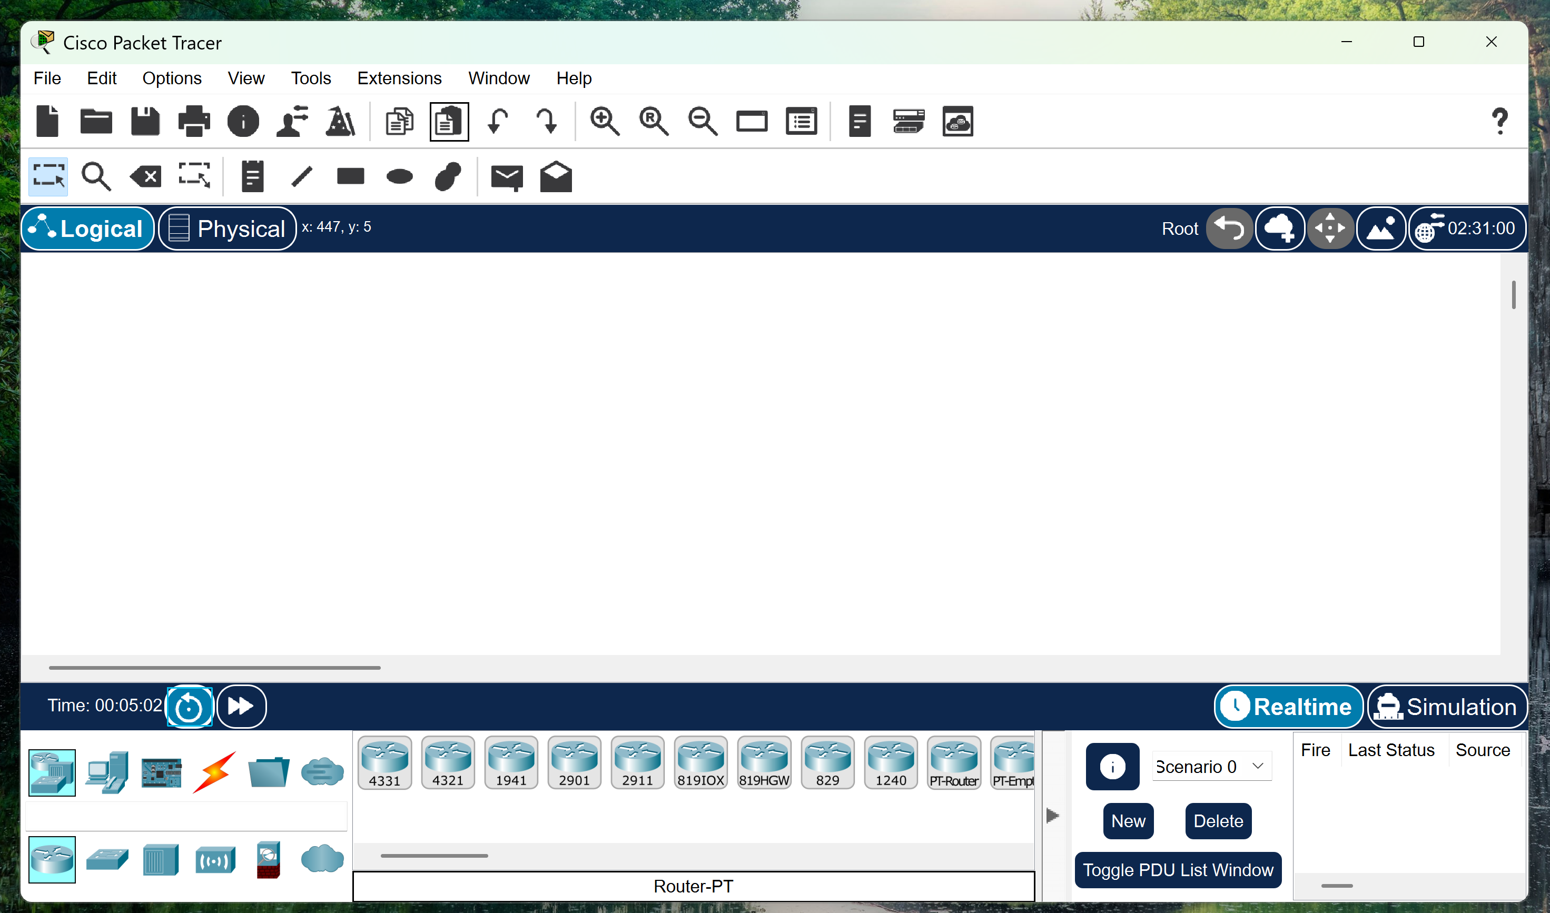Switch to Physical workspace view
Screen dimensions: 1550x913
(228, 229)
